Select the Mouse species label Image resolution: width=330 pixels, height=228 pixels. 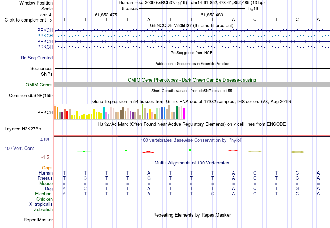tap(46, 184)
